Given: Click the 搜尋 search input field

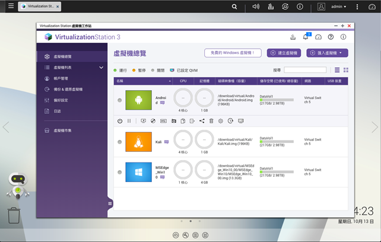Looking at the screenshot, I should click(x=305, y=70).
